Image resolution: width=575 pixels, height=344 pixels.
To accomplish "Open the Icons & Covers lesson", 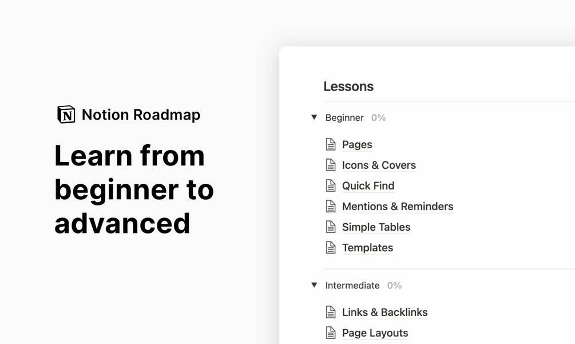I will (x=379, y=165).
